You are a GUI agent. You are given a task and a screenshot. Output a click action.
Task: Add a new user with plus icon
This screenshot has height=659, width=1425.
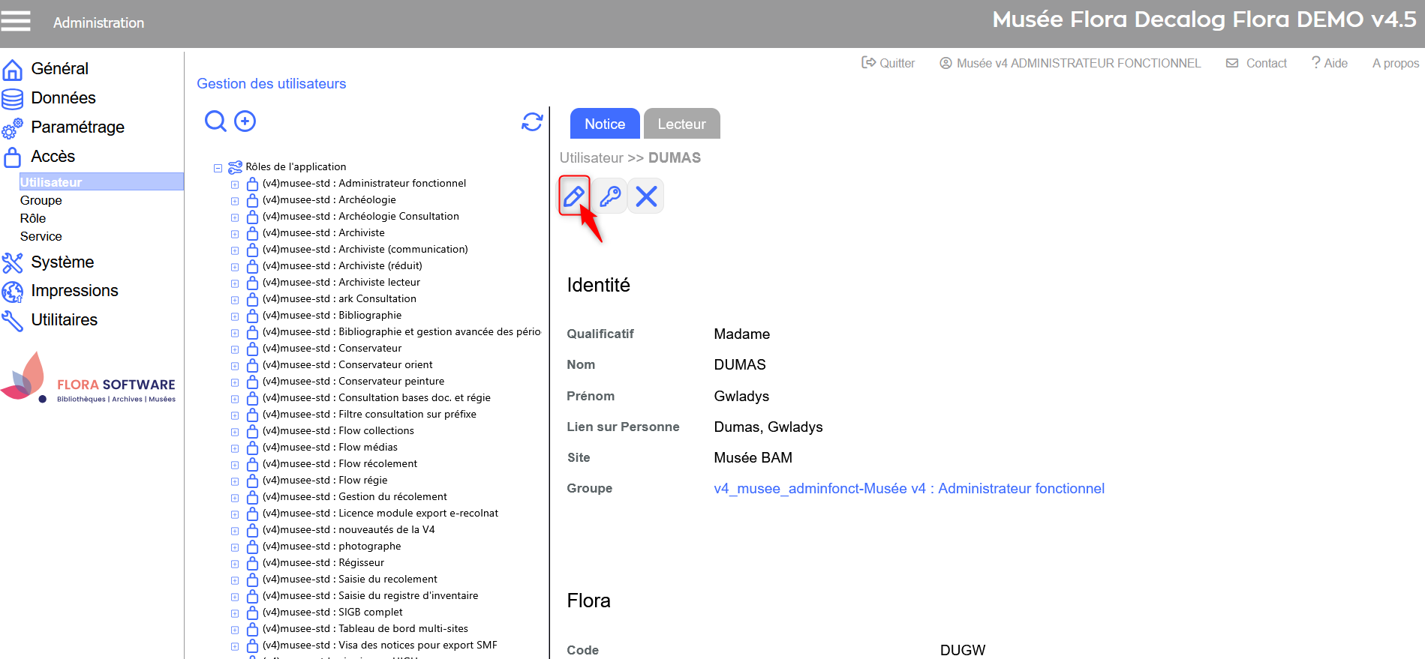(245, 121)
